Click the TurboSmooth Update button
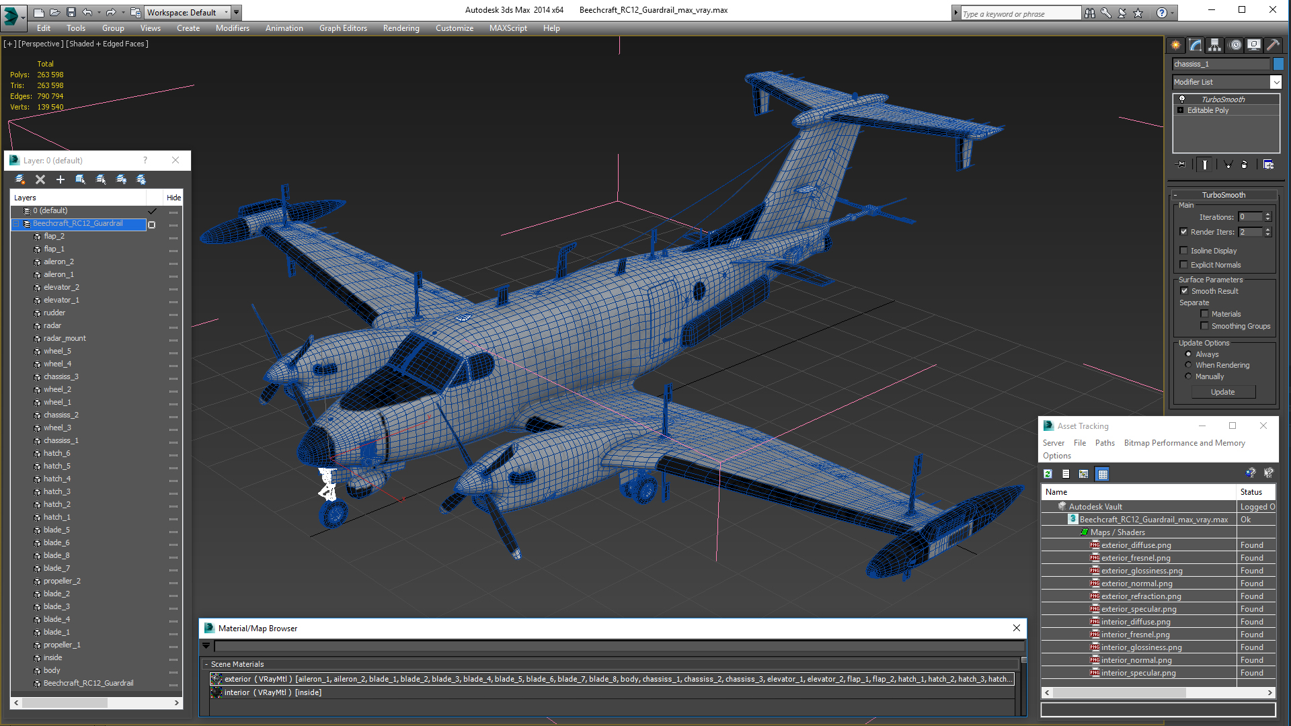Image resolution: width=1291 pixels, height=726 pixels. click(x=1223, y=392)
